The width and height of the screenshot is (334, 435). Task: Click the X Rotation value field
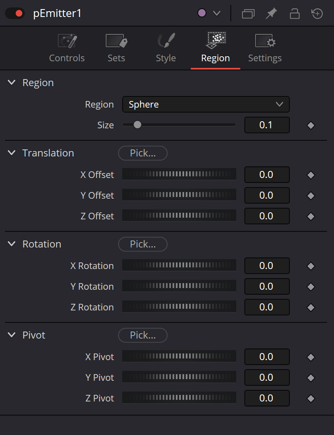pyautogui.click(x=267, y=266)
